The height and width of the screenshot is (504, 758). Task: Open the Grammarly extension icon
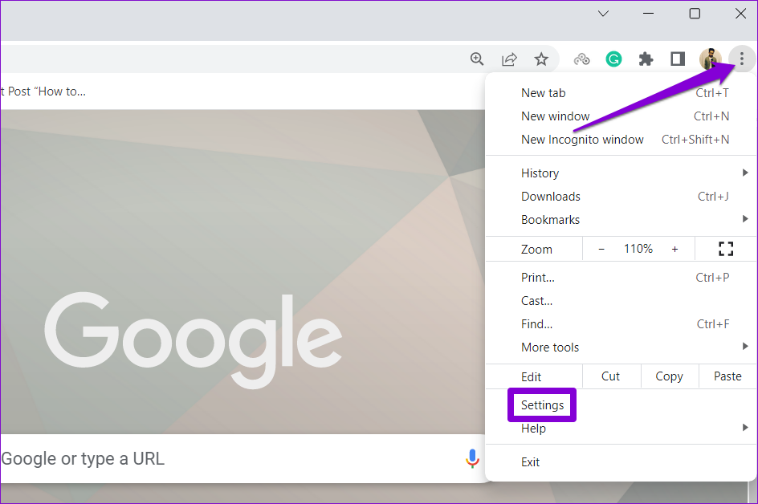[613, 59]
